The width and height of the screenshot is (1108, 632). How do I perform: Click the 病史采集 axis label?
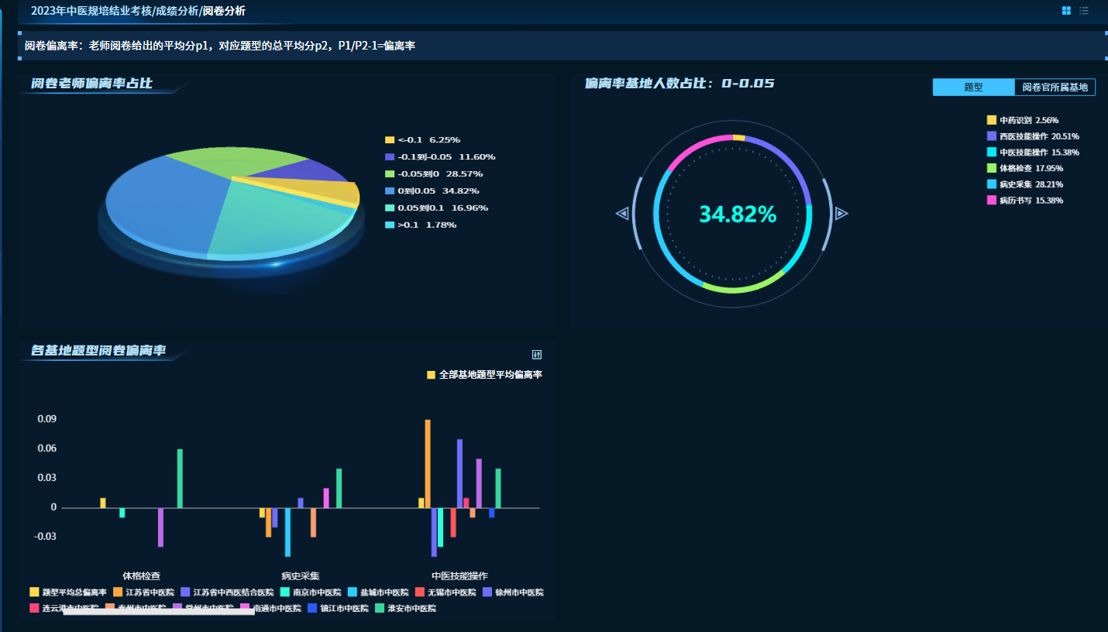click(x=301, y=575)
